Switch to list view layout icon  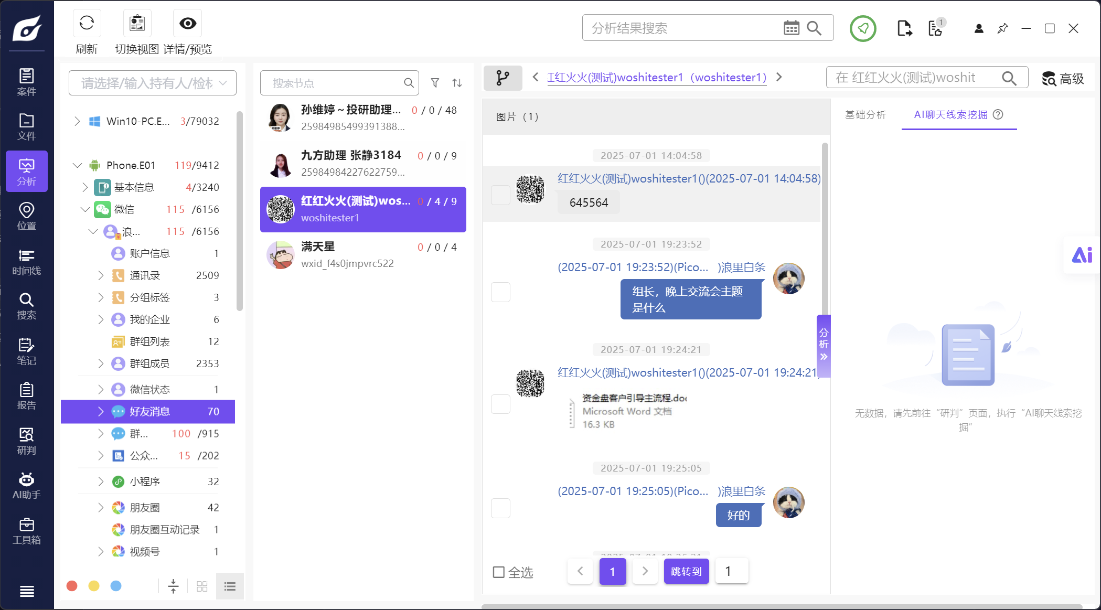coord(230,586)
